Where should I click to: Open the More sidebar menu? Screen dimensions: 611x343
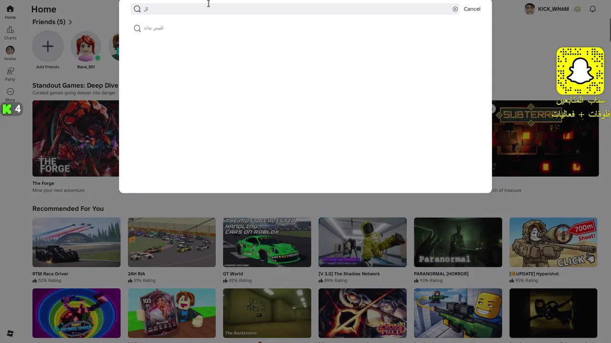[x=10, y=92]
